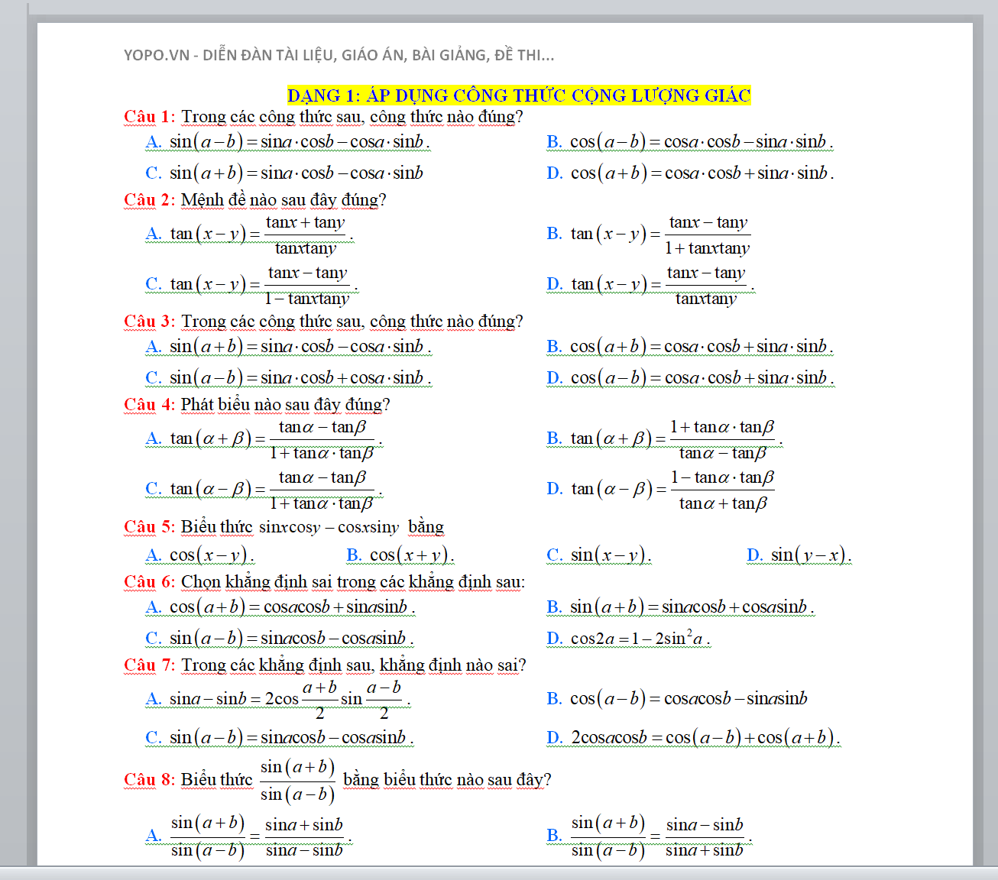Select answer B of Câu 1
Screen dimensions: 998x880
click(689, 142)
